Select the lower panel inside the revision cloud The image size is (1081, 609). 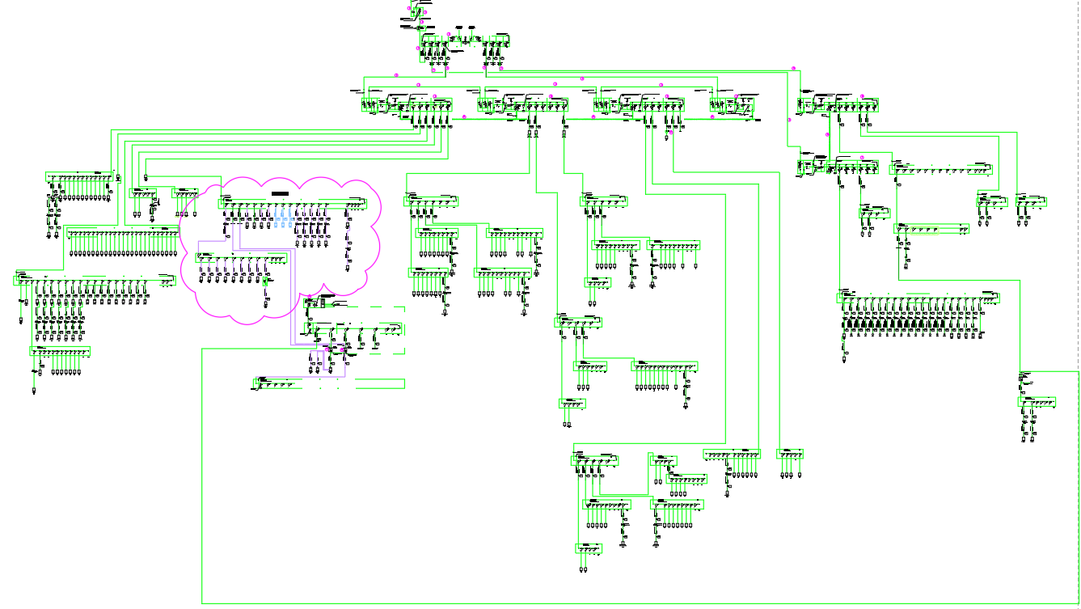click(241, 259)
